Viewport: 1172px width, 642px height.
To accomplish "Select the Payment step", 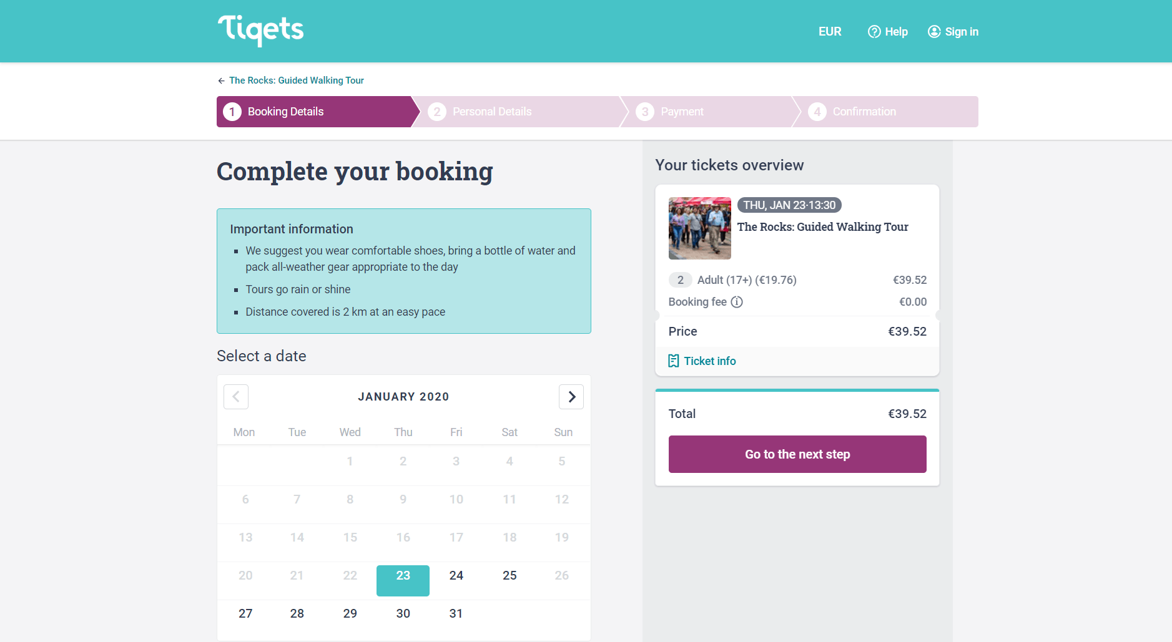I will point(710,112).
